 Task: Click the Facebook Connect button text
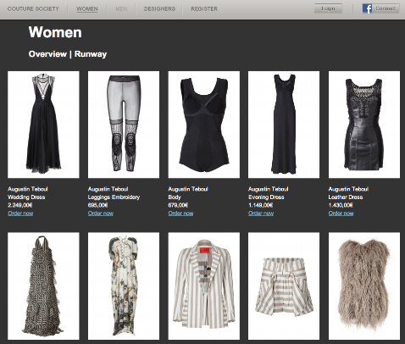tap(386, 8)
